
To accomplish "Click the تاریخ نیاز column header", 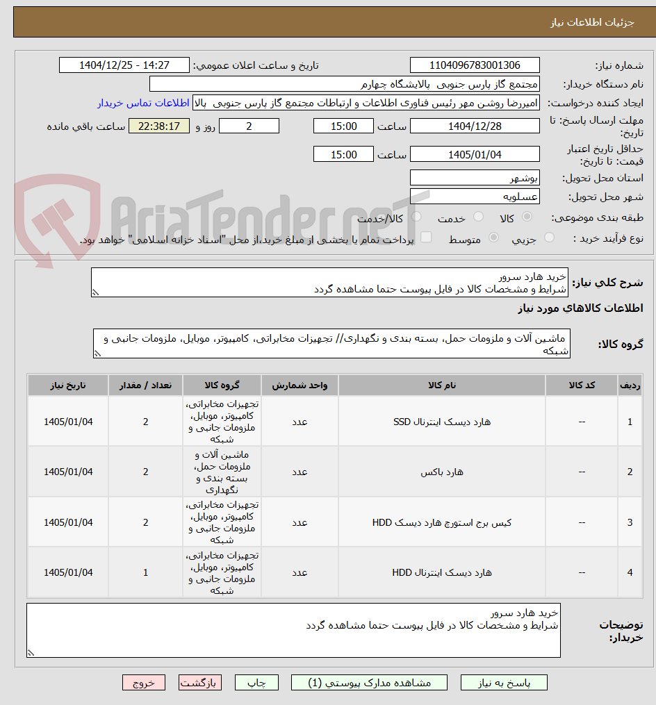I will 68,385.
